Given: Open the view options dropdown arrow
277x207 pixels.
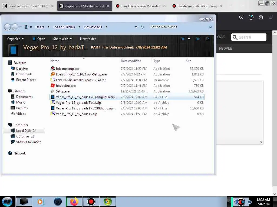Looking at the screenshot, I should pos(189,39).
